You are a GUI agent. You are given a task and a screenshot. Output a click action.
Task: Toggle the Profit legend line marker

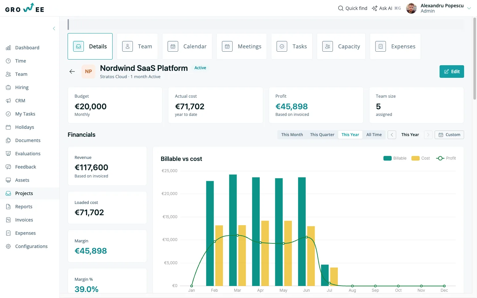pyautogui.click(x=440, y=158)
